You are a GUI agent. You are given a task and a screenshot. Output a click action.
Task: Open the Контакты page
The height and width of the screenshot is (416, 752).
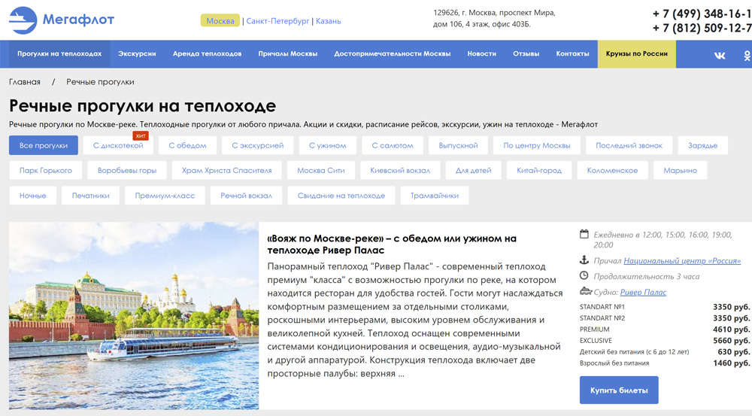pos(572,53)
